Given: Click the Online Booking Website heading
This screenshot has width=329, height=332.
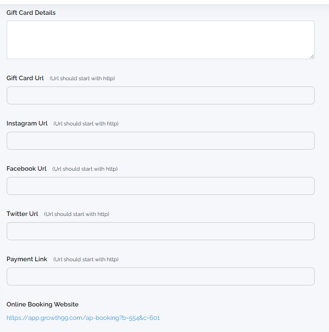Looking at the screenshot, I should 43,304.
